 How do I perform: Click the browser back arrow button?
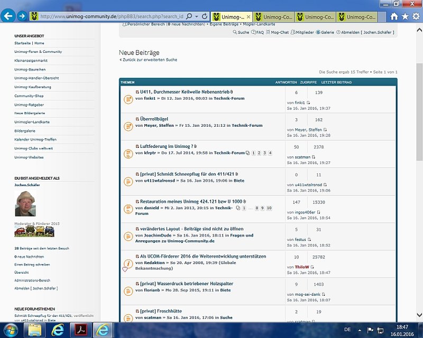8,16
